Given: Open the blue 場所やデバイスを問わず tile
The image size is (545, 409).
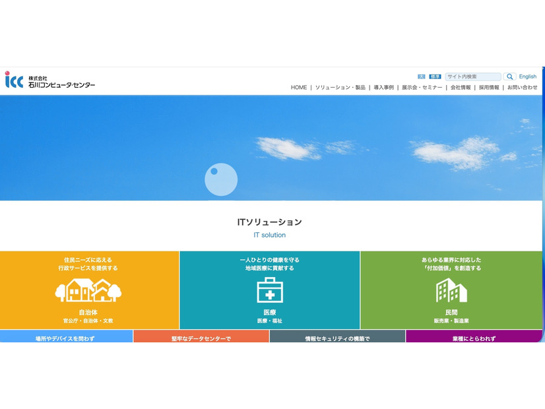Looking at the screenshot, I should click(x=66, y=336).
